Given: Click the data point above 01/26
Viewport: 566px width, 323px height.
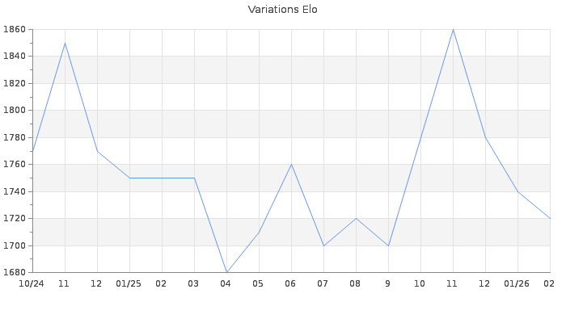Looking at the screenshot, I should (x=517, y=191).
